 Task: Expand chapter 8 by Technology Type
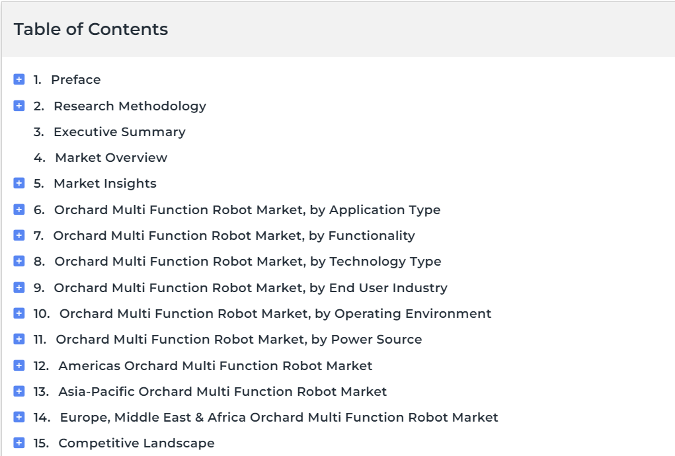(19, 261)
